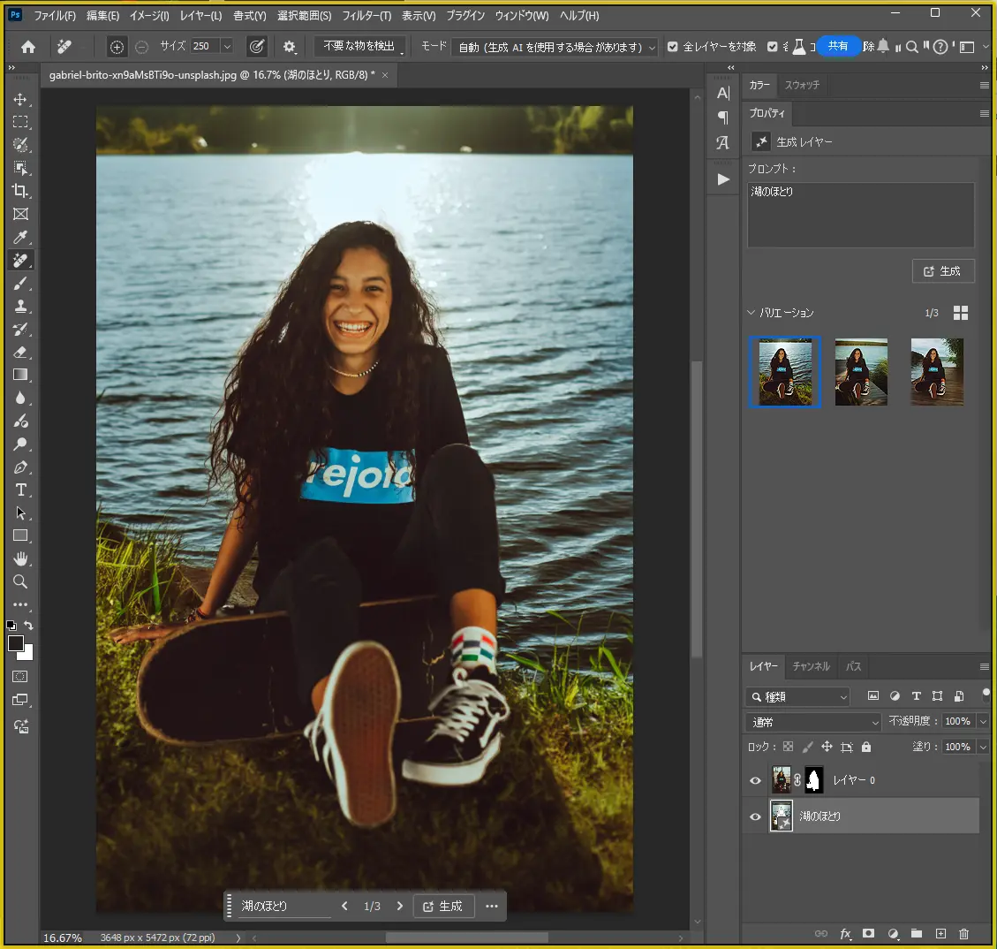This screenshot has height=949, width=997.
Task: Go to next variation in task bar
Action: (x=399, y=907)
